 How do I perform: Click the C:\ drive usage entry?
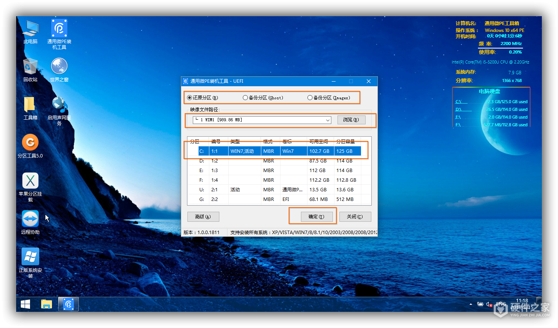point(491,102)
